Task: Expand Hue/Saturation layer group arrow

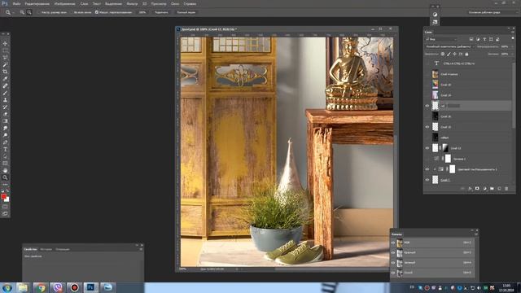Action: [x=435, y=169]
